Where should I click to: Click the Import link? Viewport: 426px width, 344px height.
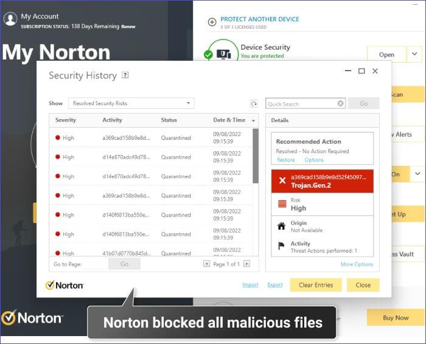pos(250,284)
